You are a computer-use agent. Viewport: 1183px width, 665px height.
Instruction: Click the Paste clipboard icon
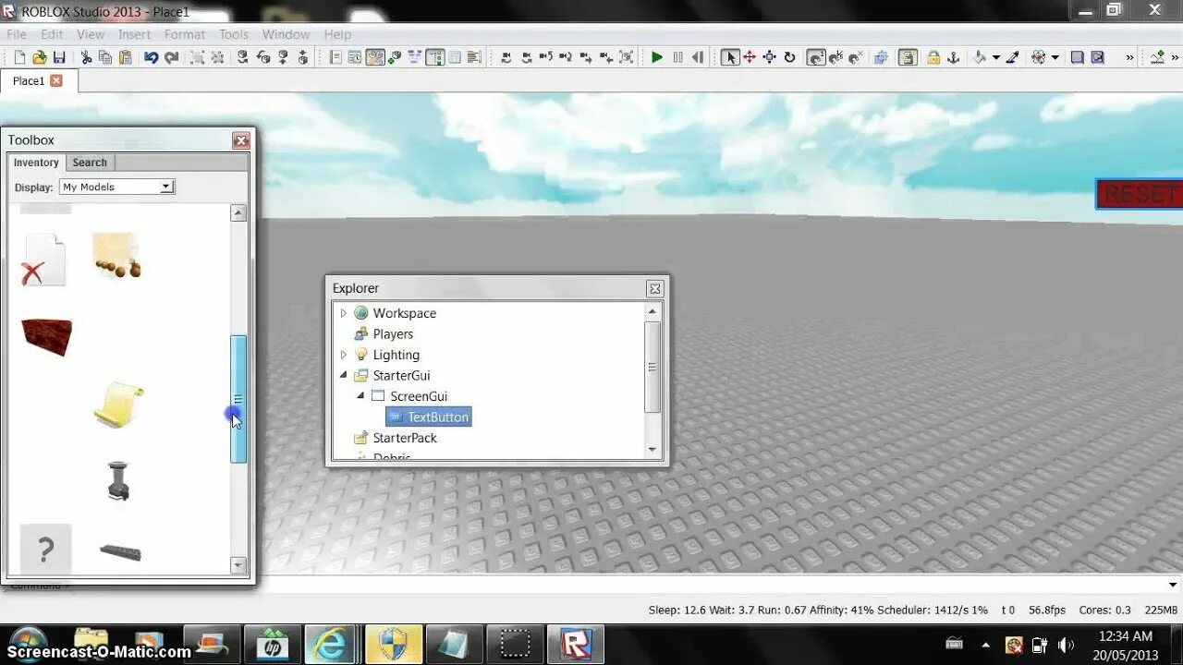coord(125,57)
